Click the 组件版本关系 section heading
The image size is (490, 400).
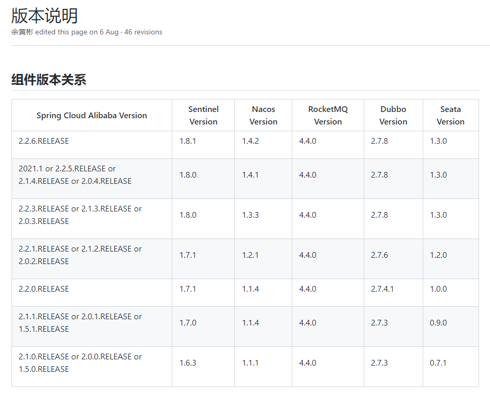pos(49,80)
